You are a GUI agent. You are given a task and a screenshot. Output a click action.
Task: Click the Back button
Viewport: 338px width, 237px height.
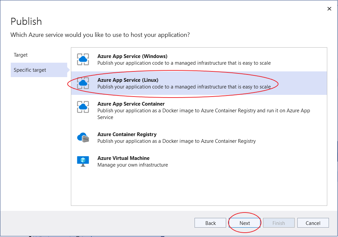pos(210,223)
